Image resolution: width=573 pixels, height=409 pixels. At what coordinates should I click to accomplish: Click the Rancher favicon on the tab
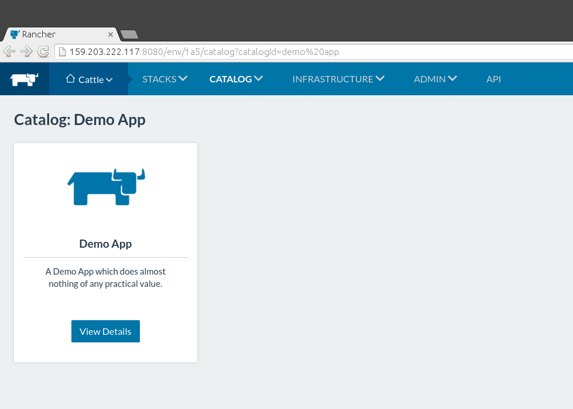15,34
